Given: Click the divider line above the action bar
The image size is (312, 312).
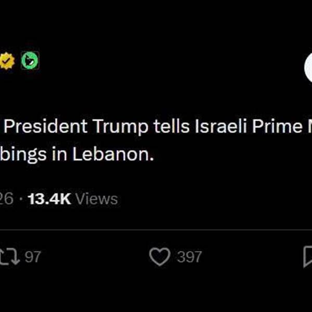Looking at the screenshot, I should (156, 229).
